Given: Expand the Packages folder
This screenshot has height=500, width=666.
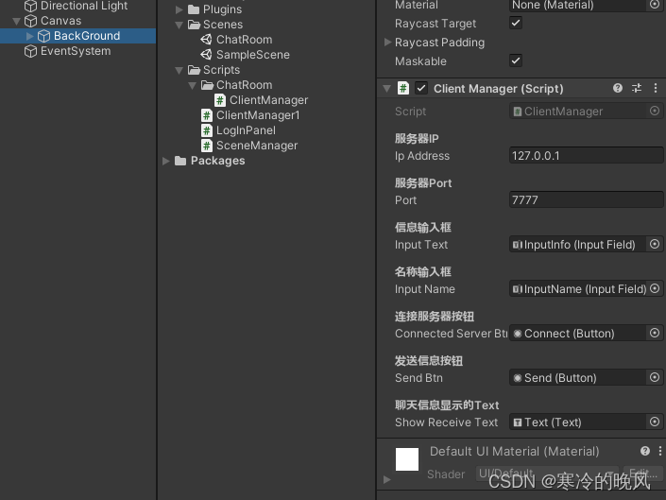Looking at the screenshot, I should point(166,161).
